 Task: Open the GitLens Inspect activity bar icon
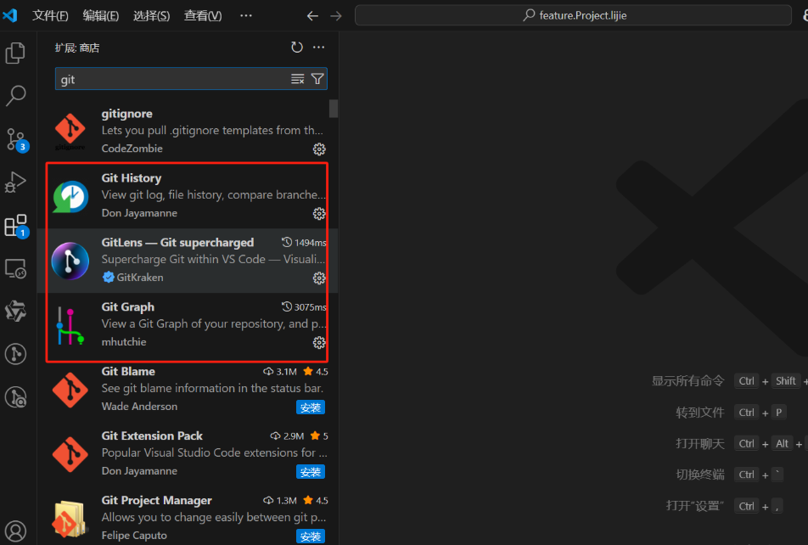[15, 397]
